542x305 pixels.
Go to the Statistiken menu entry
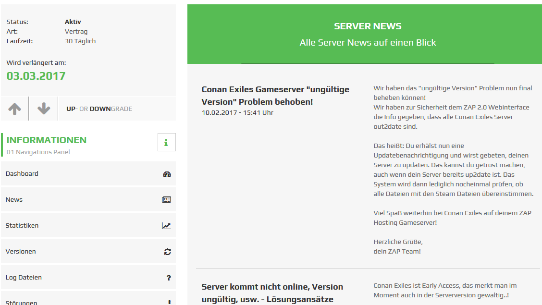[x=22, y=226]
